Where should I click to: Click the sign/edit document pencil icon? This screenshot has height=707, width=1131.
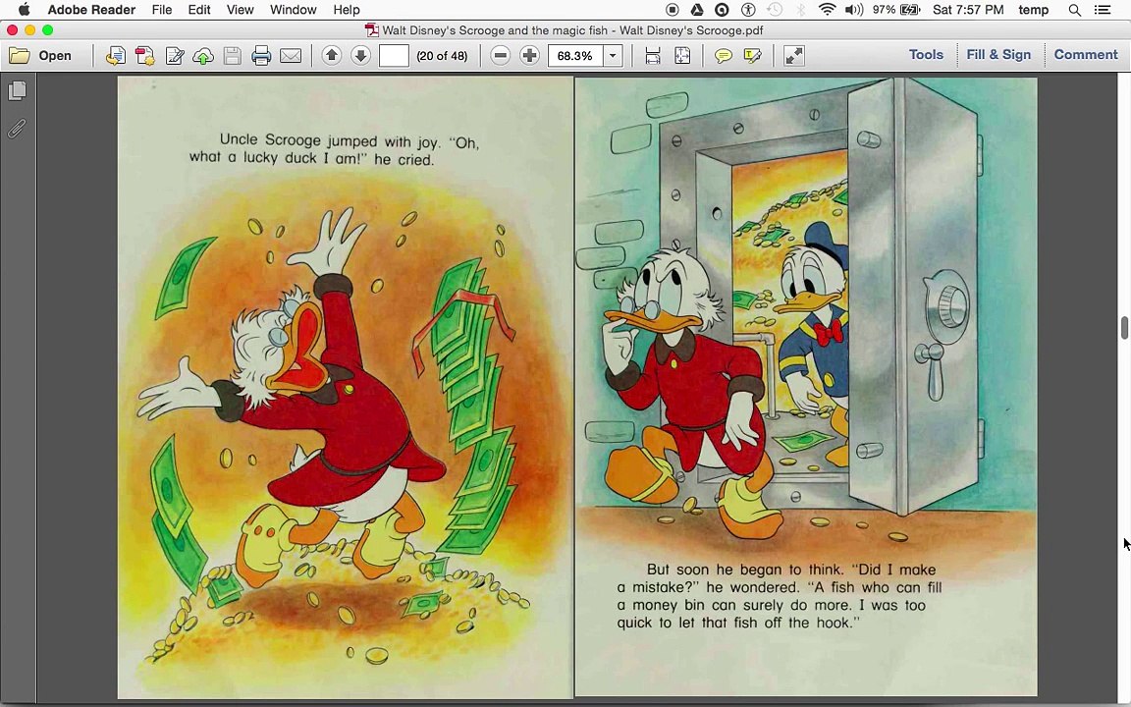[x=175, y=56]
